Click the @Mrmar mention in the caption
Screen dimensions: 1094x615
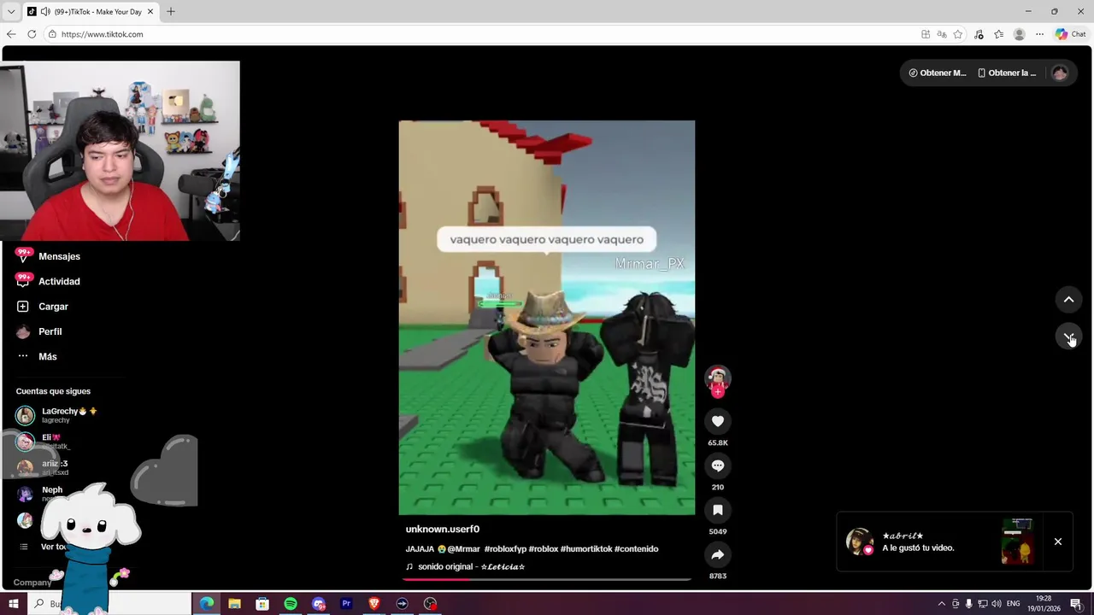[x=463, y=549]
